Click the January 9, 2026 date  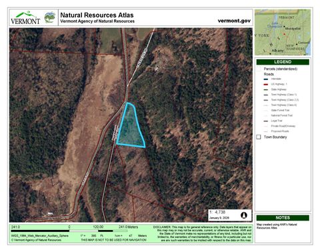[x=219, y=218]
